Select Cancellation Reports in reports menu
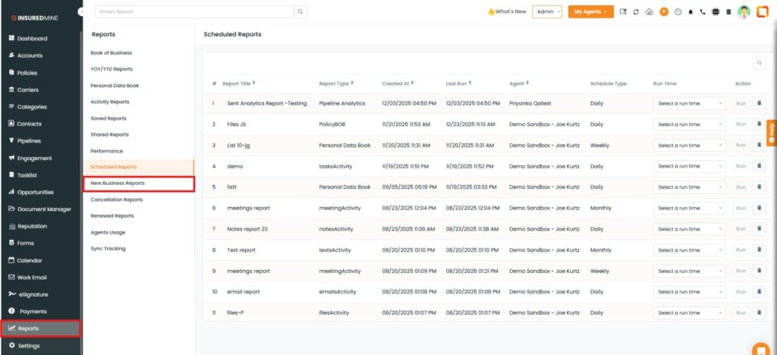 pyautogui.click(x=117, y=199)
